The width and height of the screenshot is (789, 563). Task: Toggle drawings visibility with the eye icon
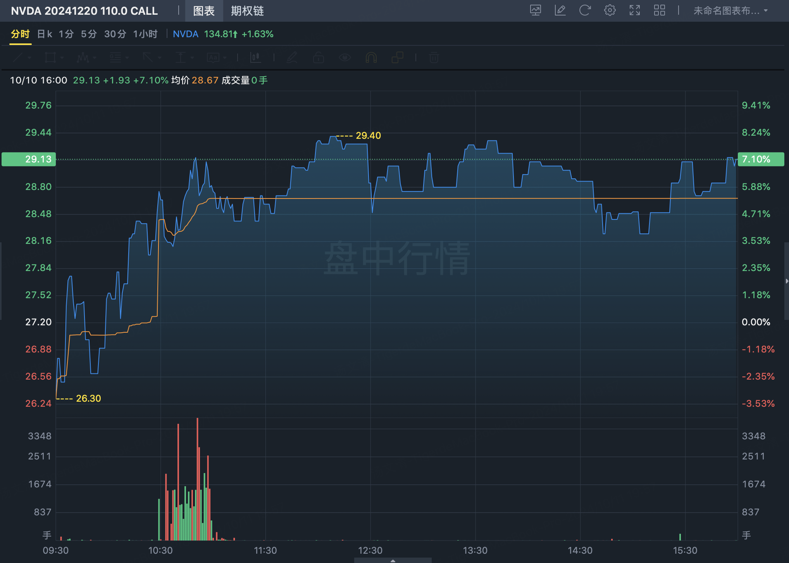345,58
